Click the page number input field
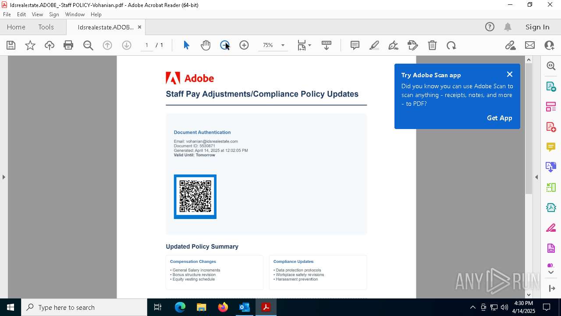This screenshot has width=561, height=316. click(146, 45)
